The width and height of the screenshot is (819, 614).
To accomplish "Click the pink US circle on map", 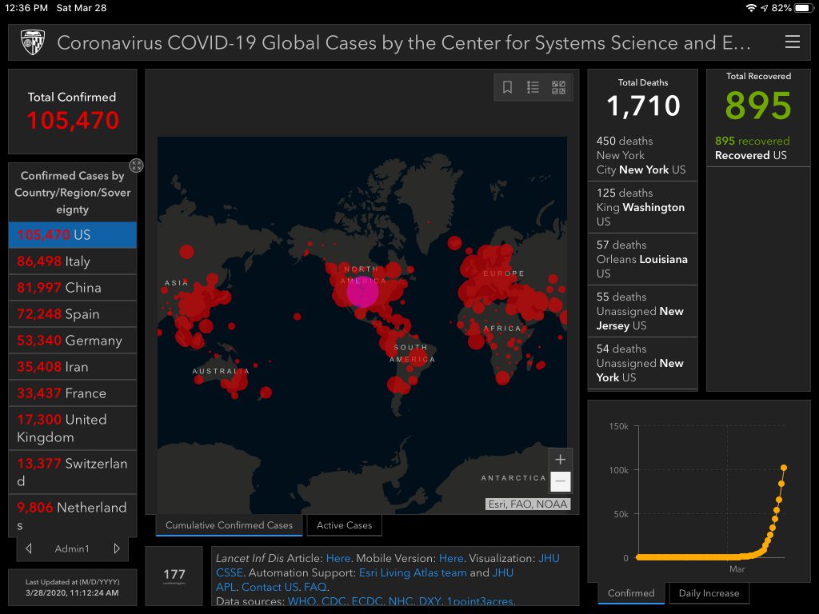I will point(362,292).
